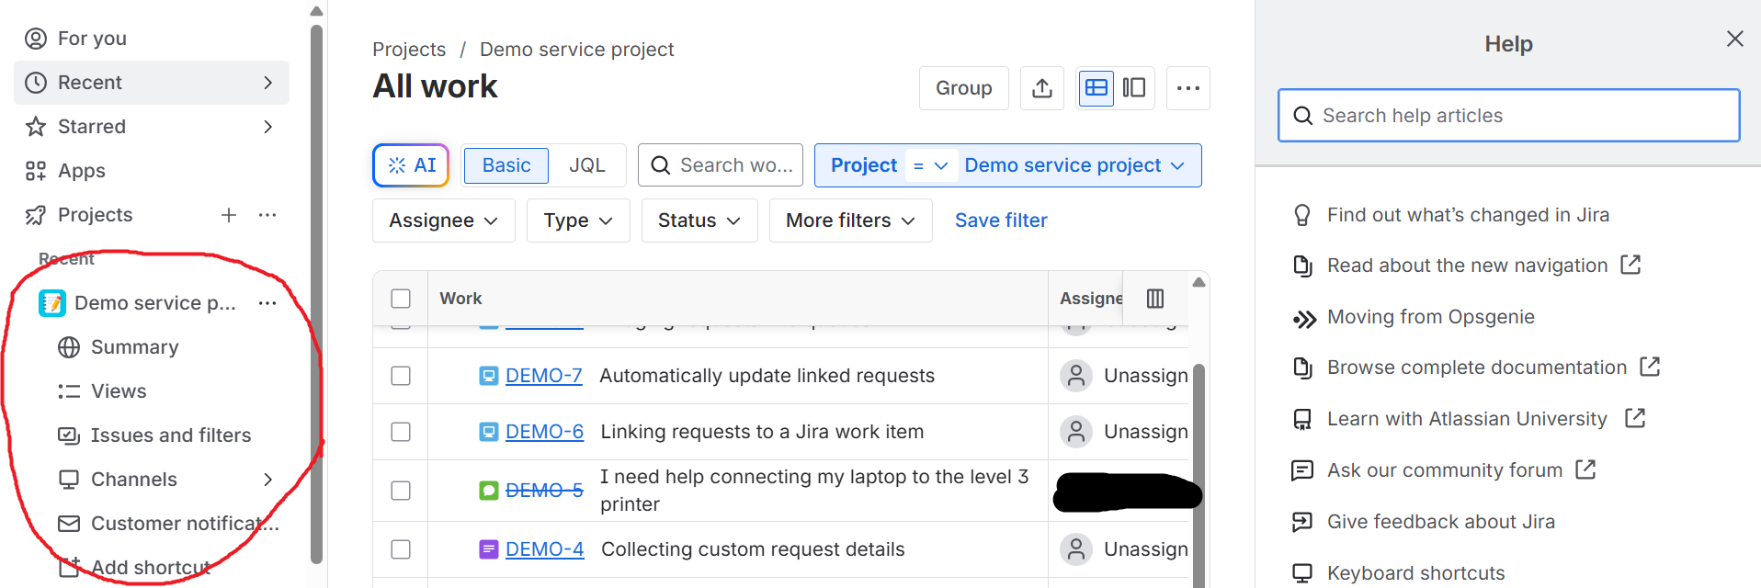Screen dimensions: 1761x588
Task: Open Give feedback about Jira
Action: coord(1440,522)
